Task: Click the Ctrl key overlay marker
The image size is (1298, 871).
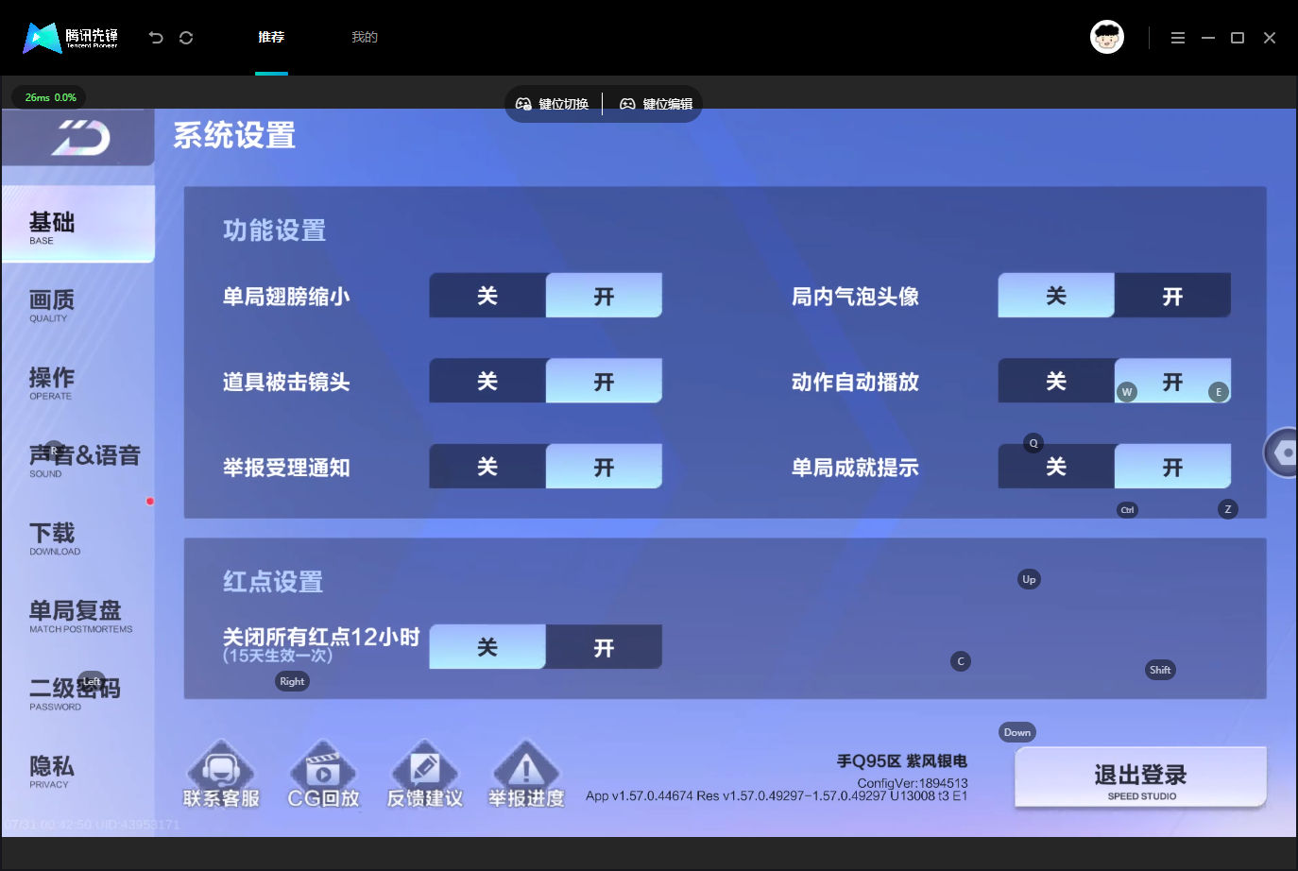Action: [1127, 510]
